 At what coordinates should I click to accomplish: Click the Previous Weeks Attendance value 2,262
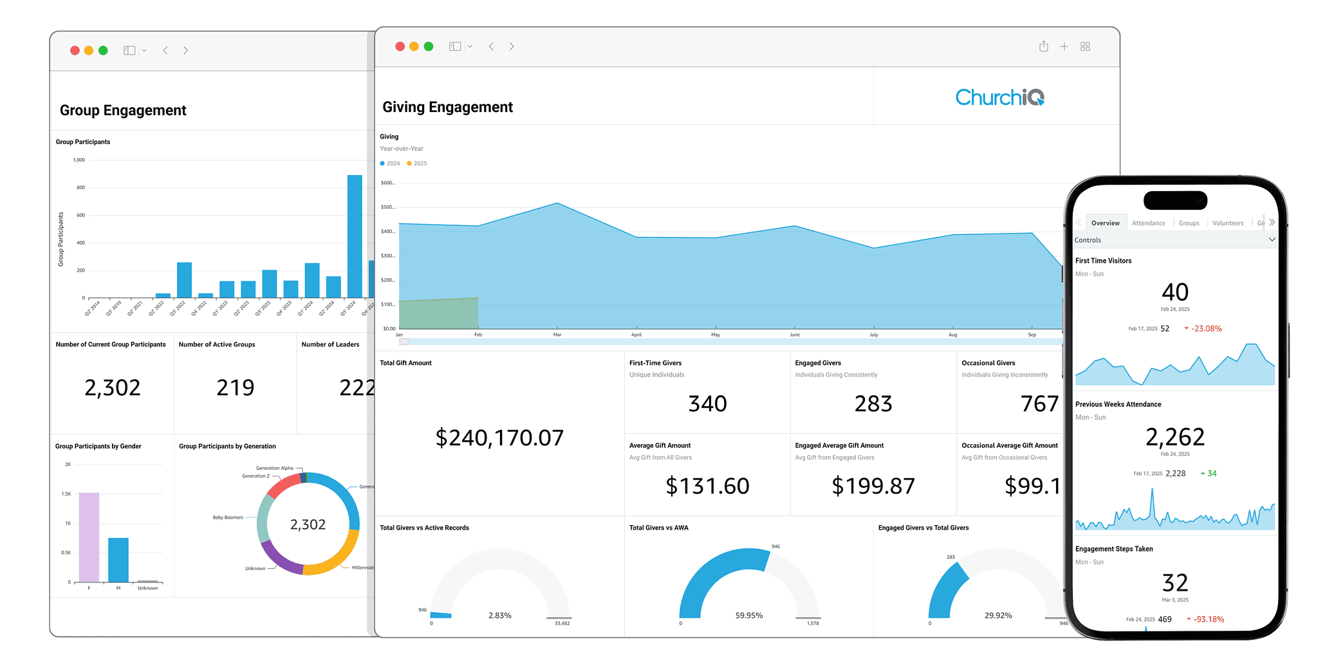click(1175, 437)
